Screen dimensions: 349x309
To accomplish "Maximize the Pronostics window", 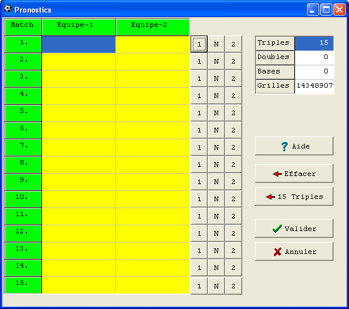I will point(326,10).
